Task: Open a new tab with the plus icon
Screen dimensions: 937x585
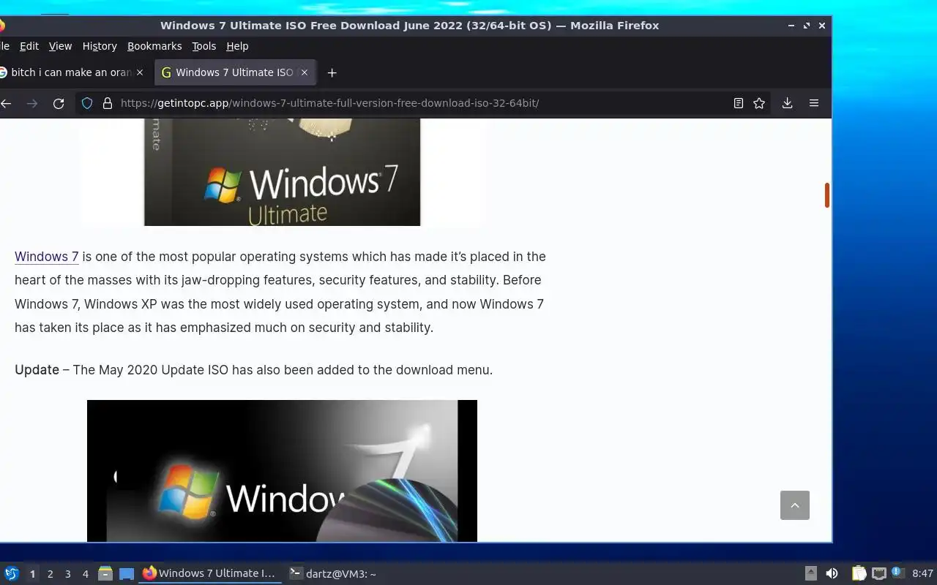Action: [332, 72]
